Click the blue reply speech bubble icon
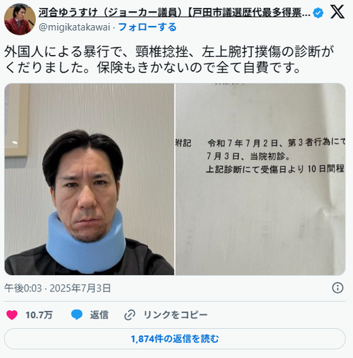 [x=77, y=315]
